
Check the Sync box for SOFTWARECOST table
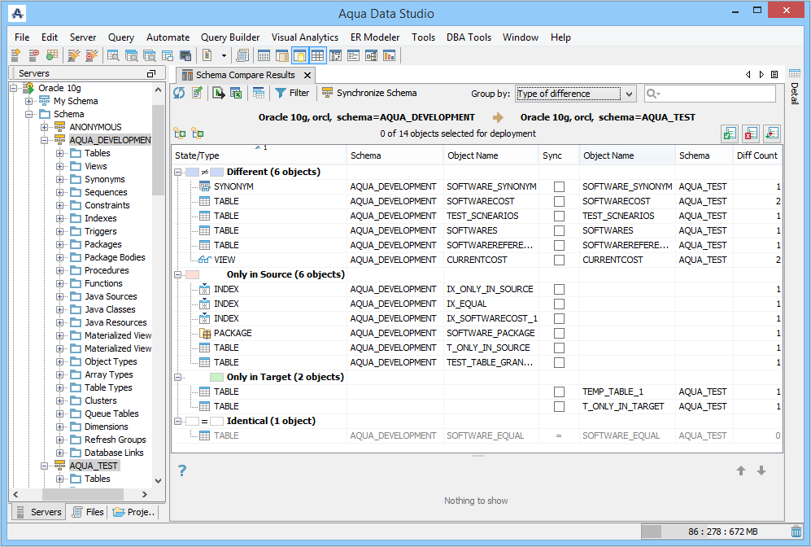(x=559, y=201)
